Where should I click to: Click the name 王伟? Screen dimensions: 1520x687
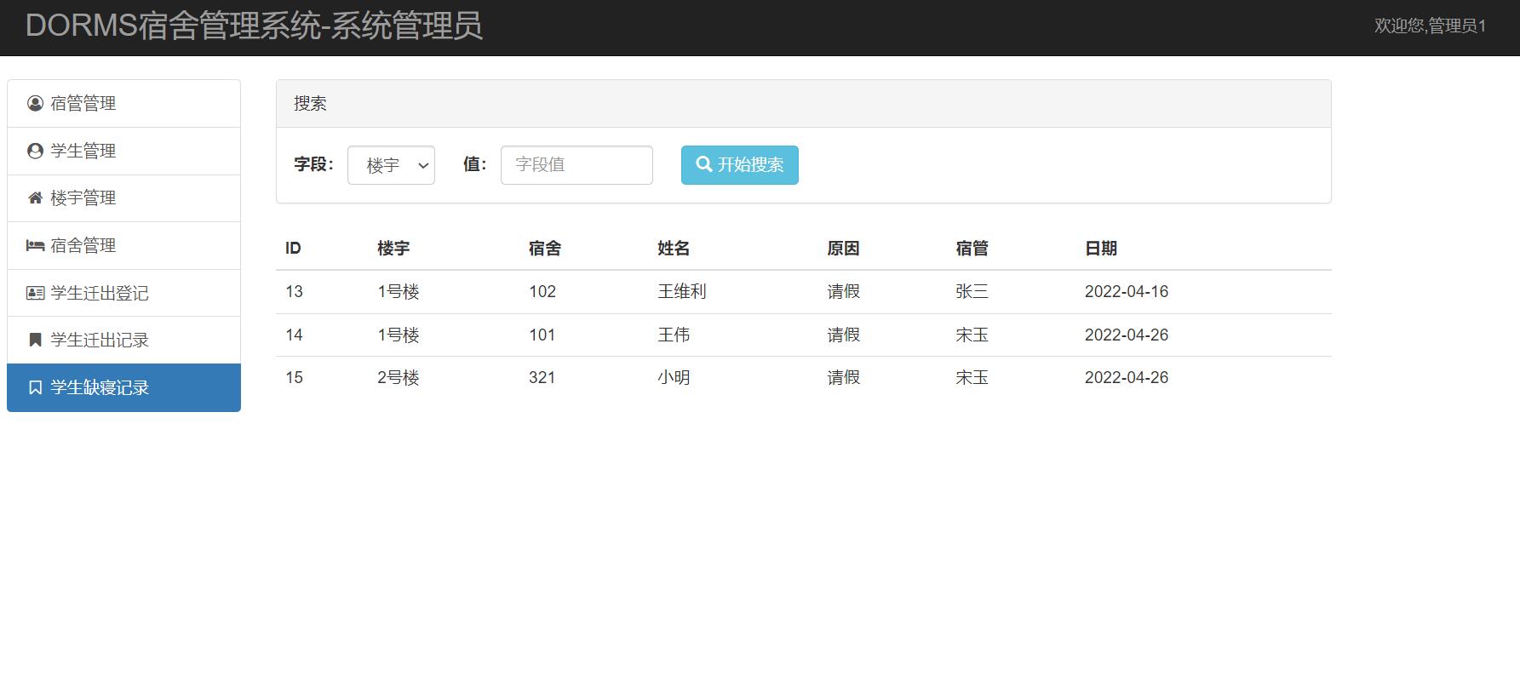(674, 335)
